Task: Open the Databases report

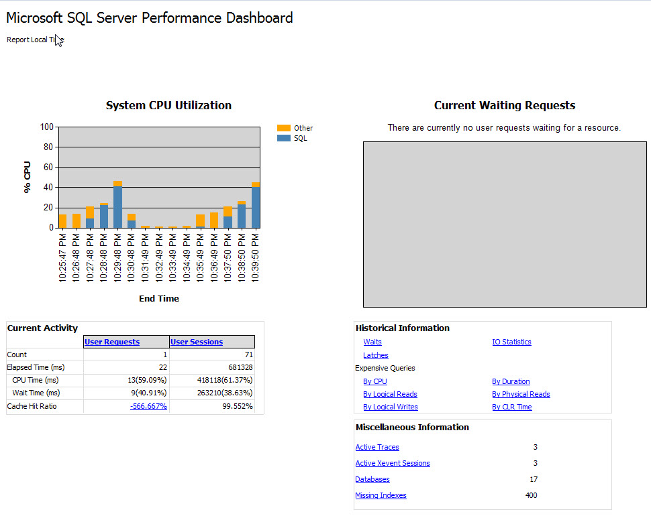Action: [372, 479]
